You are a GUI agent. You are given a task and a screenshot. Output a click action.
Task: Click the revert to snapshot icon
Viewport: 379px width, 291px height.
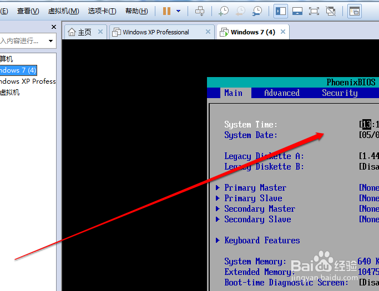(240, 11)
